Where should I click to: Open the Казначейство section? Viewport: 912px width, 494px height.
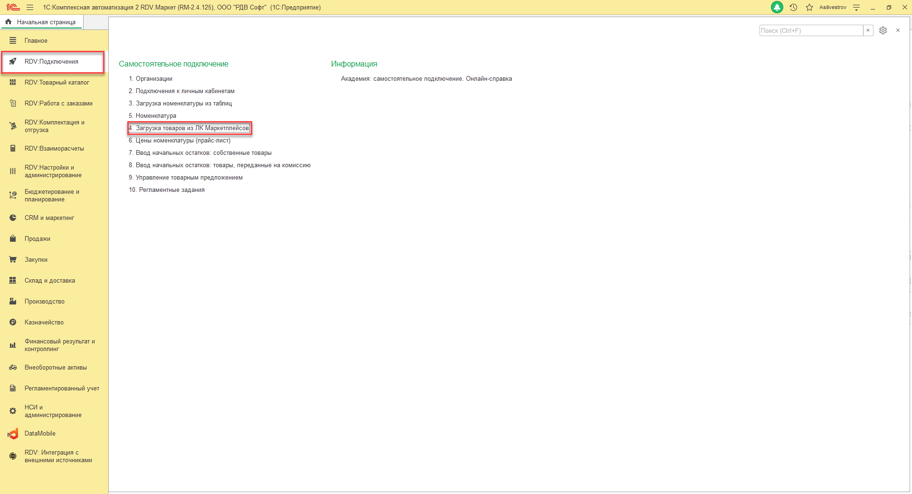tap(54, 322)
